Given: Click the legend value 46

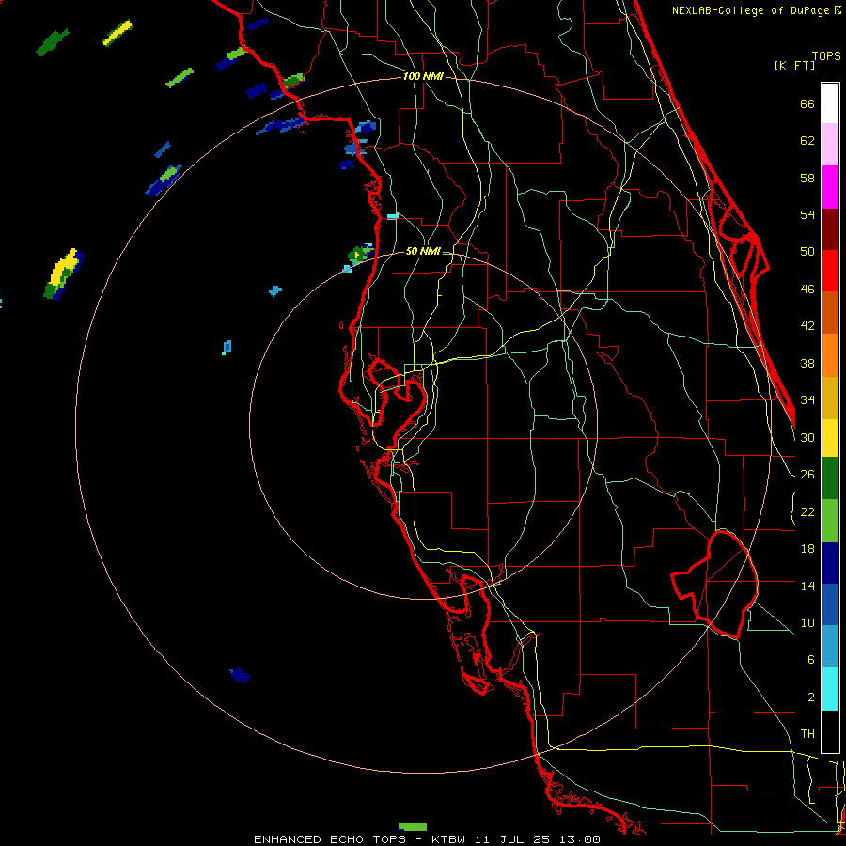Looking at the screenshot, I should 807,290.
